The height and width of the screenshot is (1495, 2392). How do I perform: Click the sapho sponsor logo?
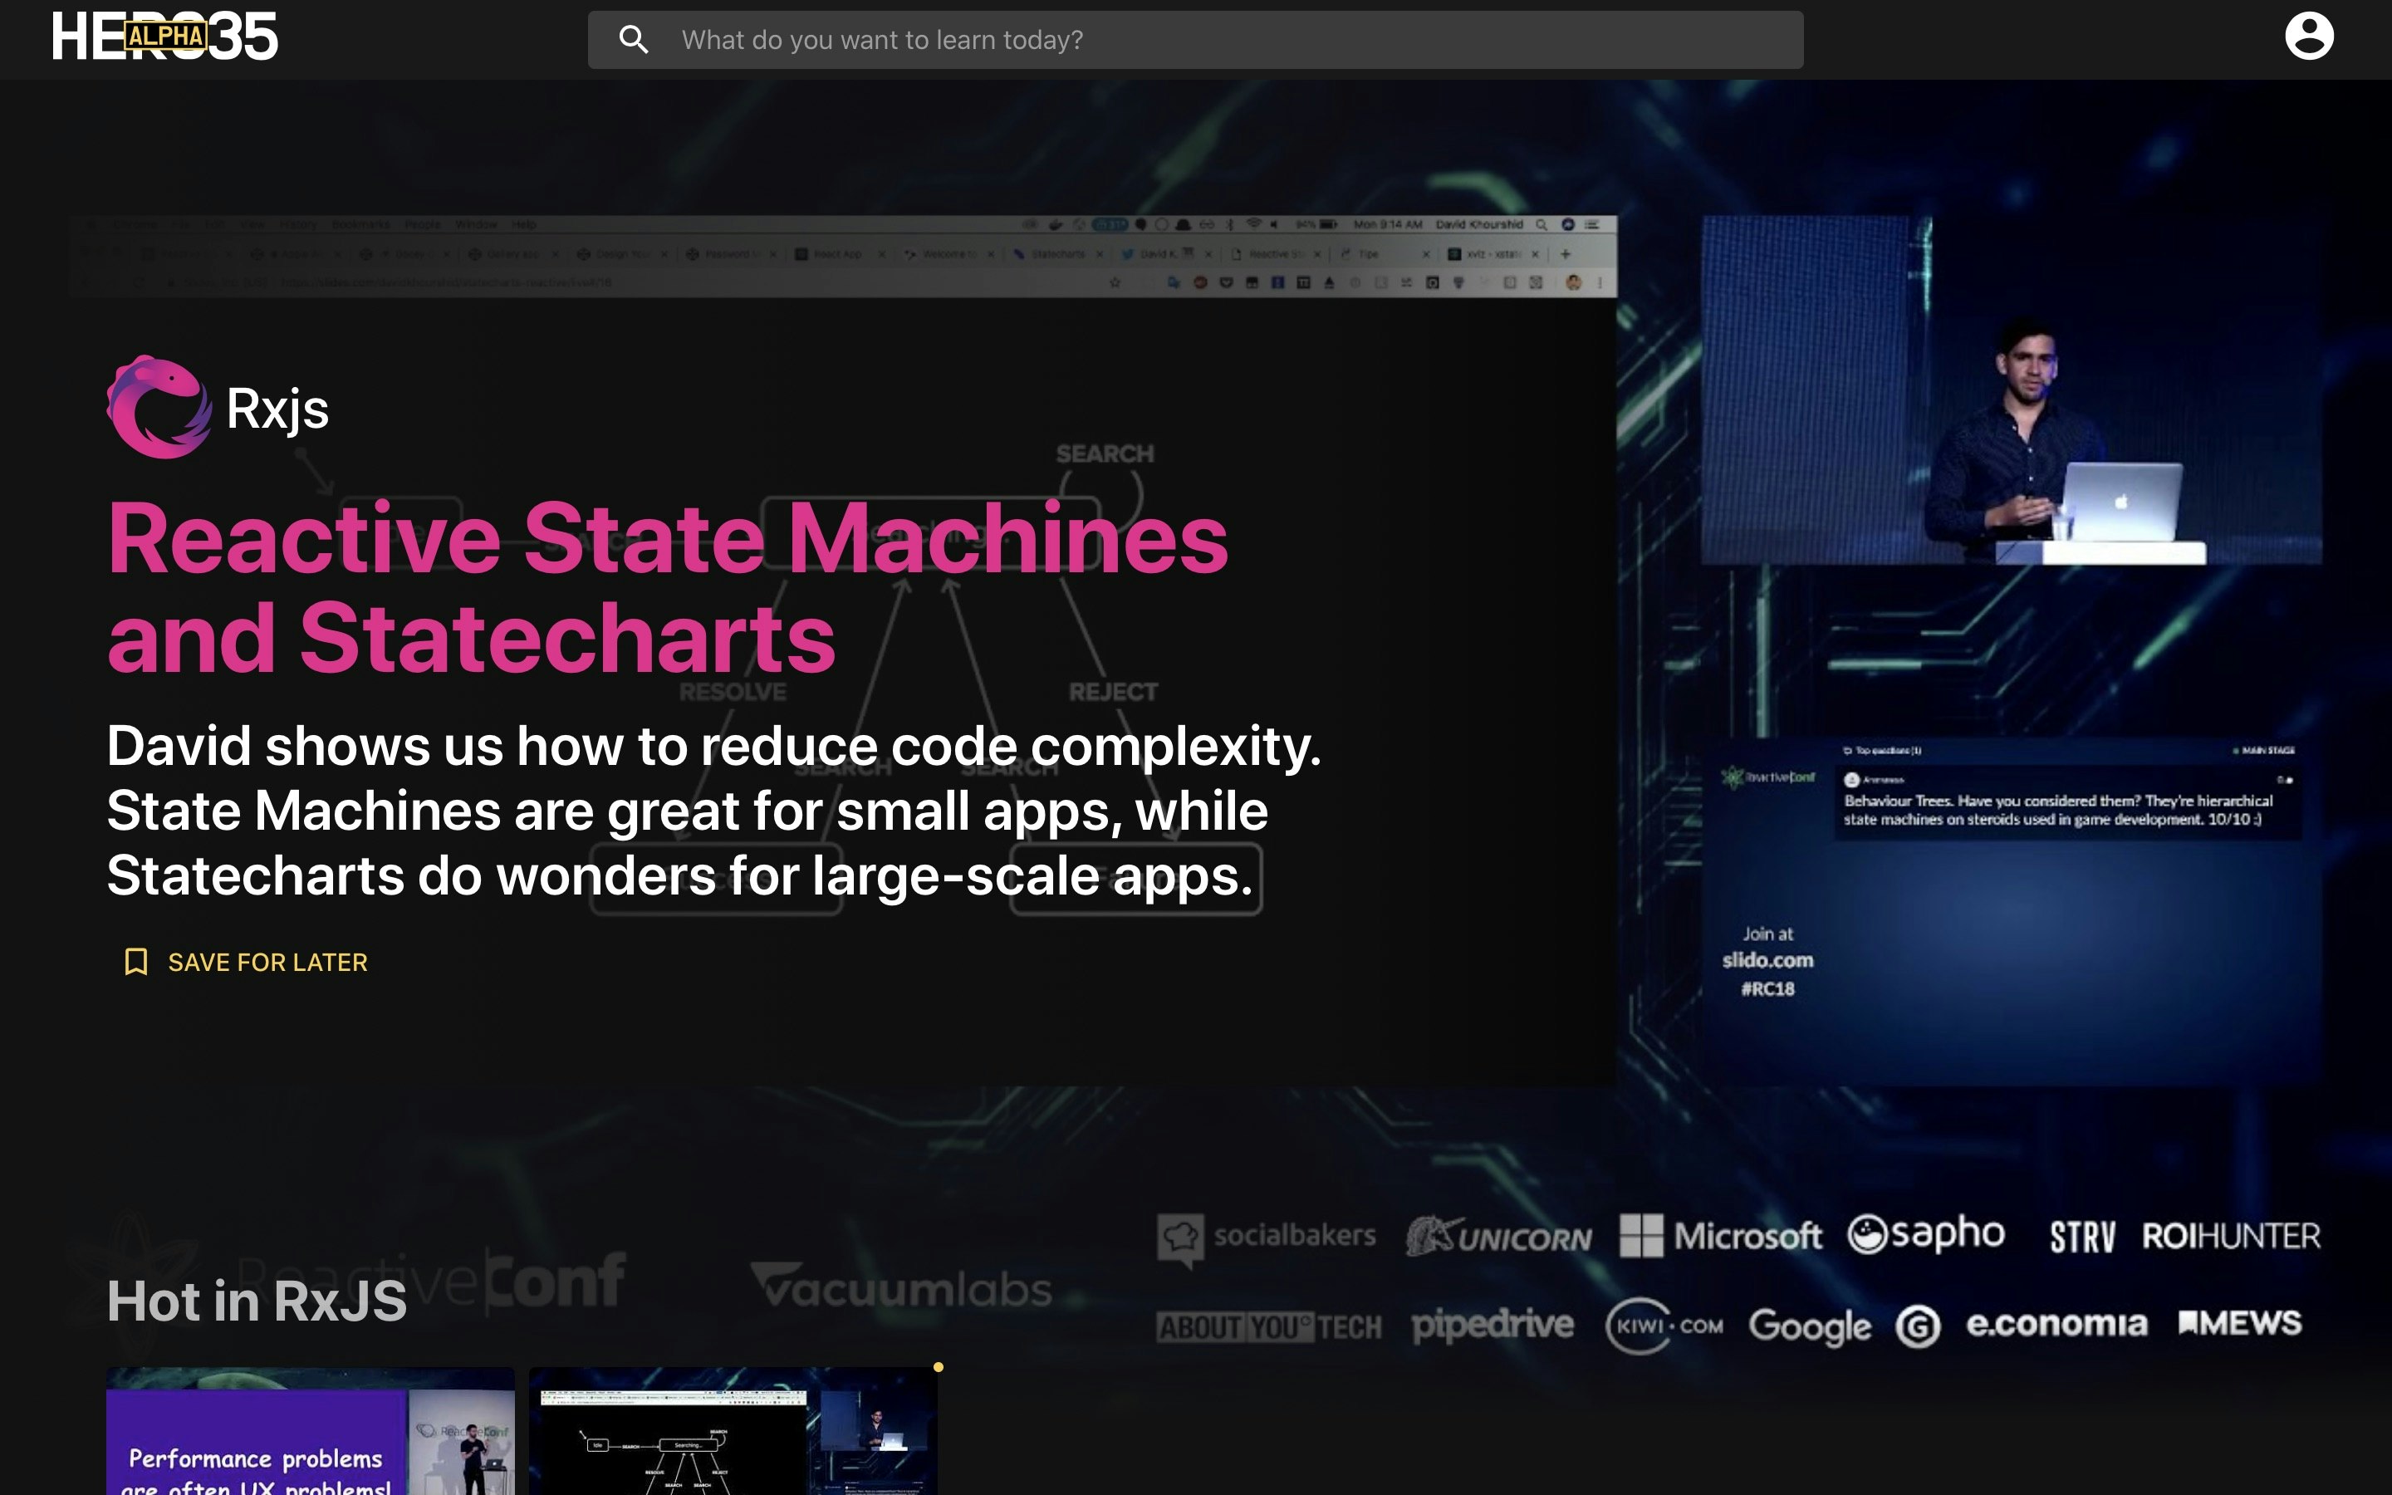1925,1234
